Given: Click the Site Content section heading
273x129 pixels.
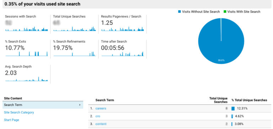Looking at the screenshot, I should click(x=13, y=98).
